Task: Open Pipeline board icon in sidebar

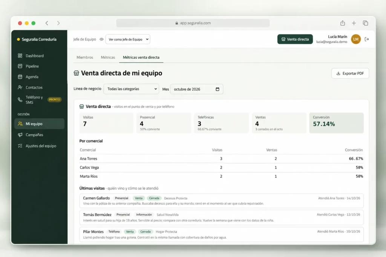Action: (20, 66)
